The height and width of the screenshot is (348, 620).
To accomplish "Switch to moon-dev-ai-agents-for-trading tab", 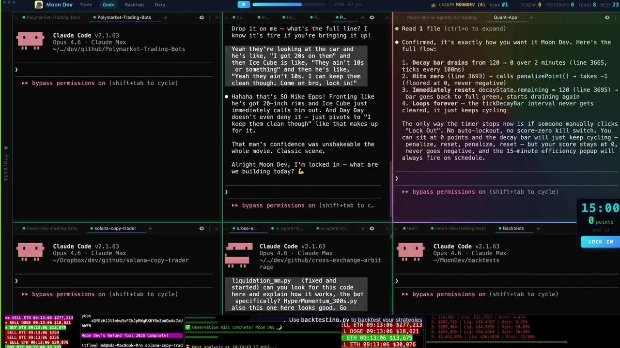I will (x=441, y=17).
